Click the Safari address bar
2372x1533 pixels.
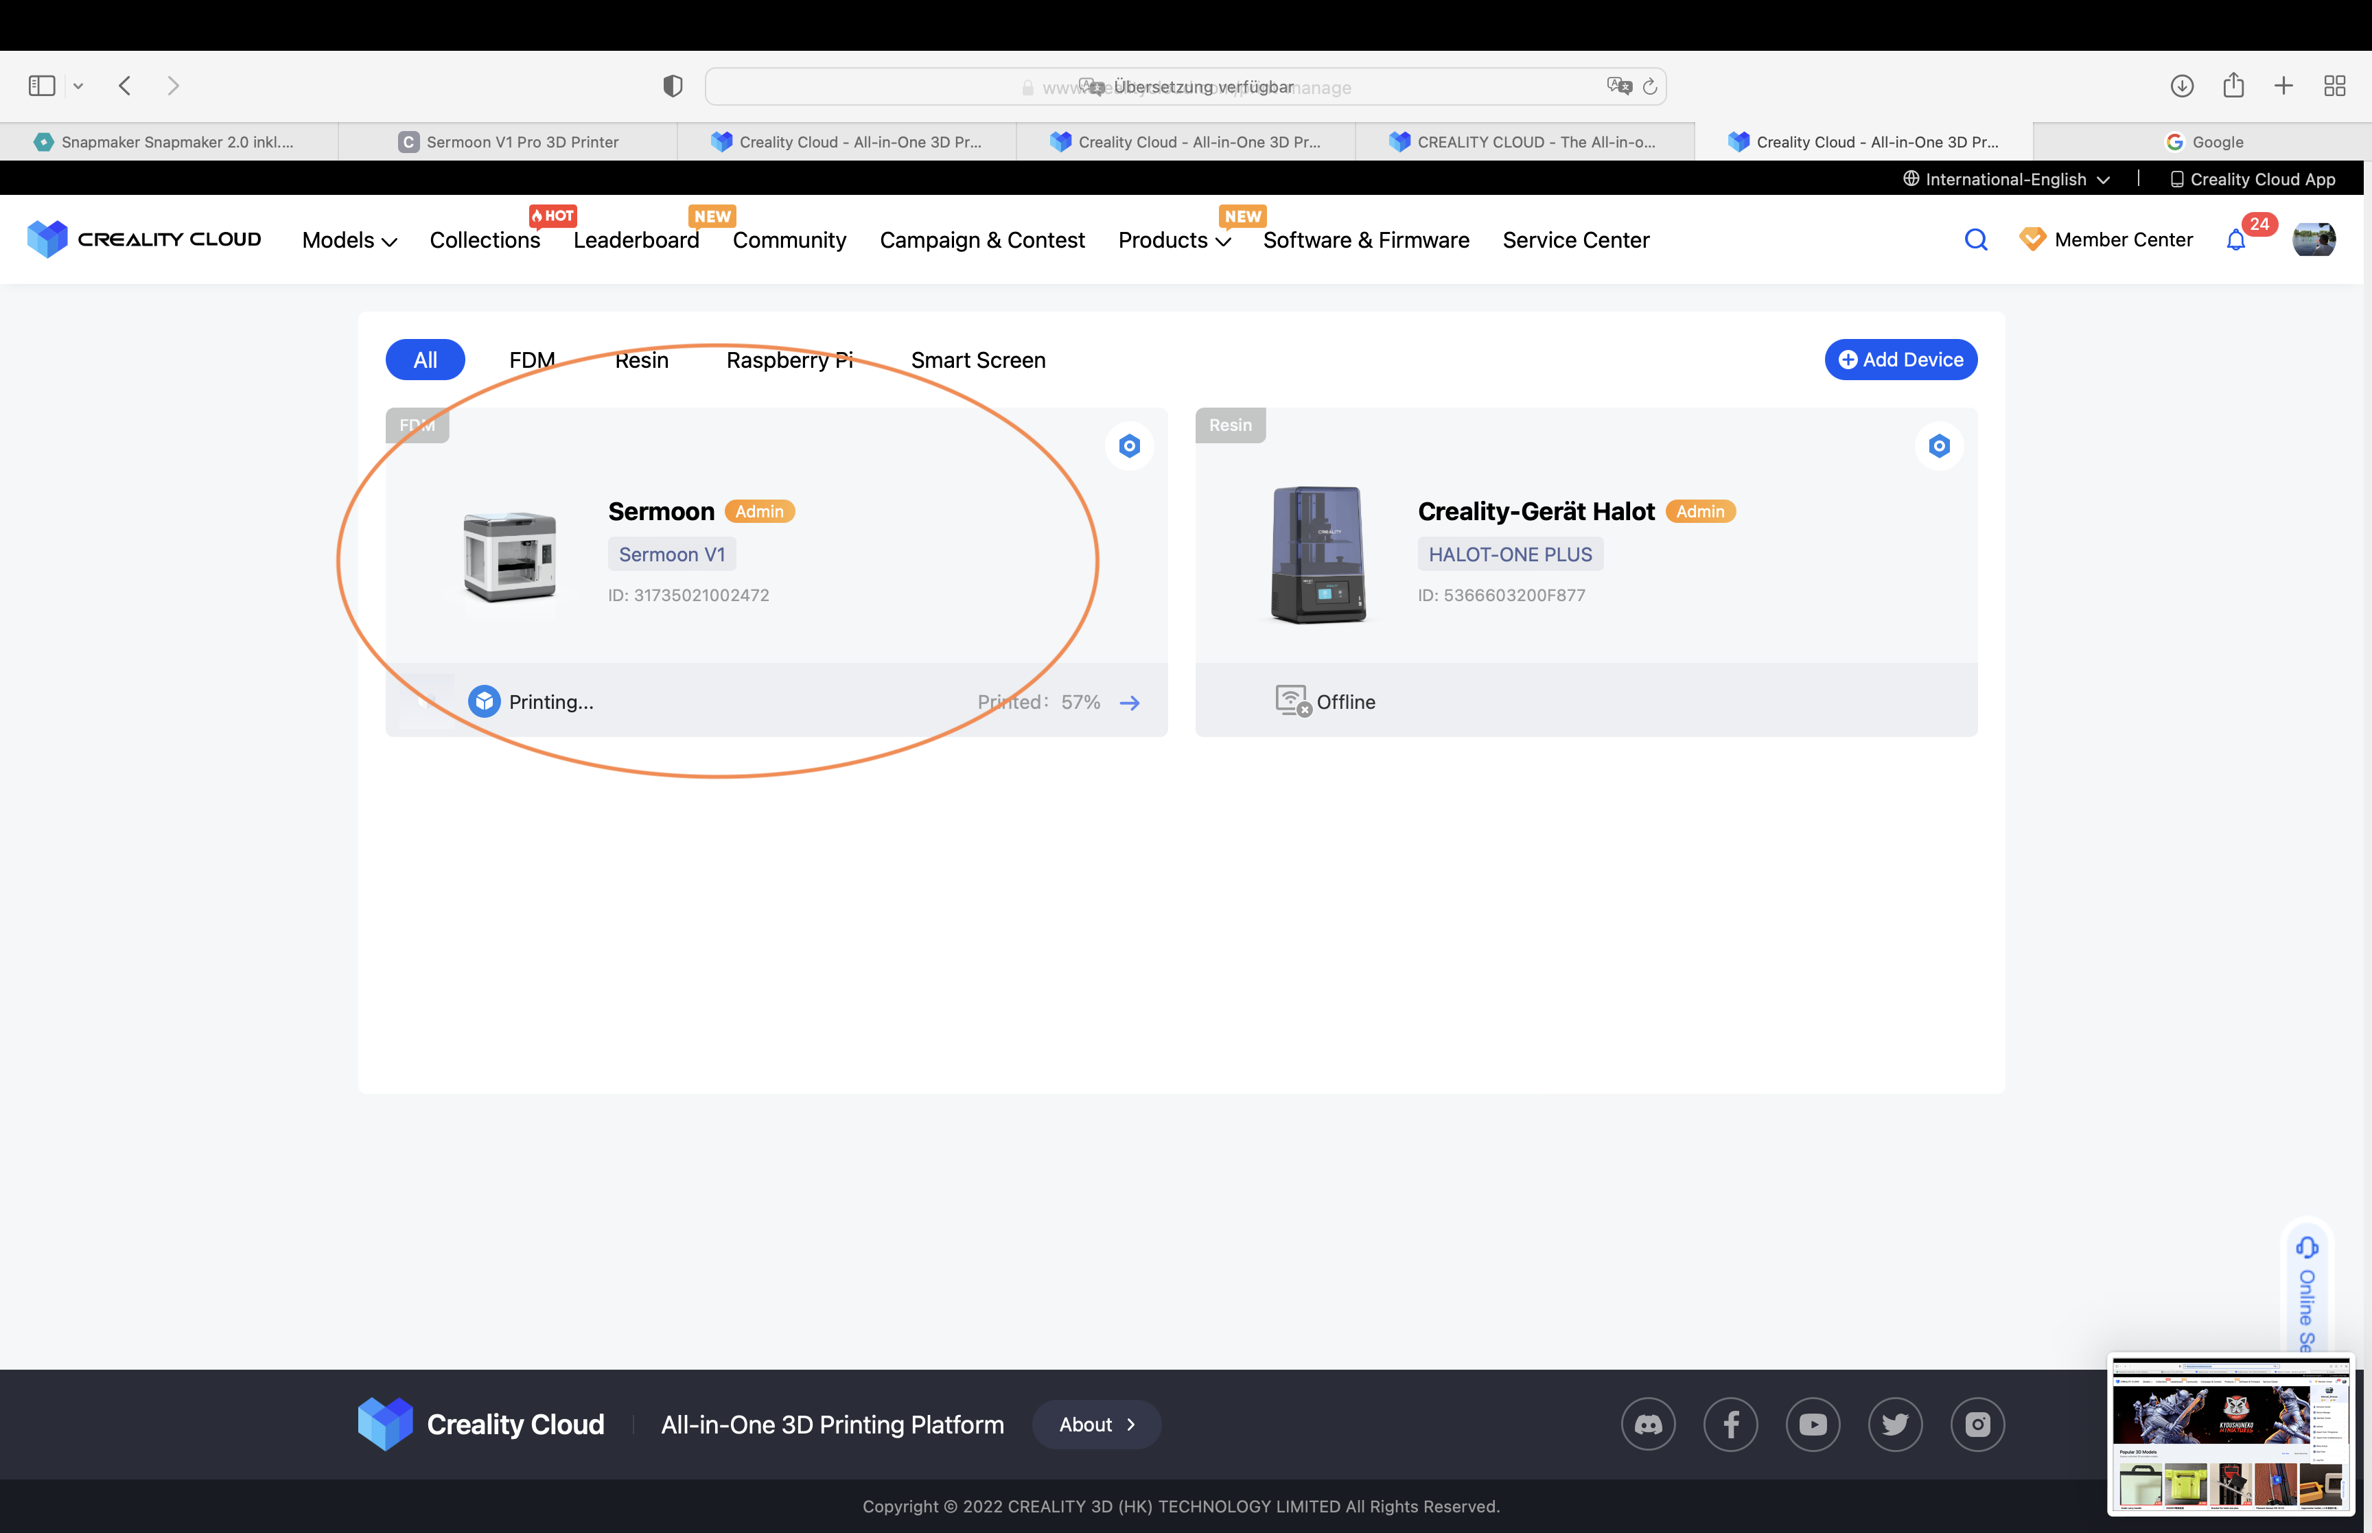coord(1185,86)
